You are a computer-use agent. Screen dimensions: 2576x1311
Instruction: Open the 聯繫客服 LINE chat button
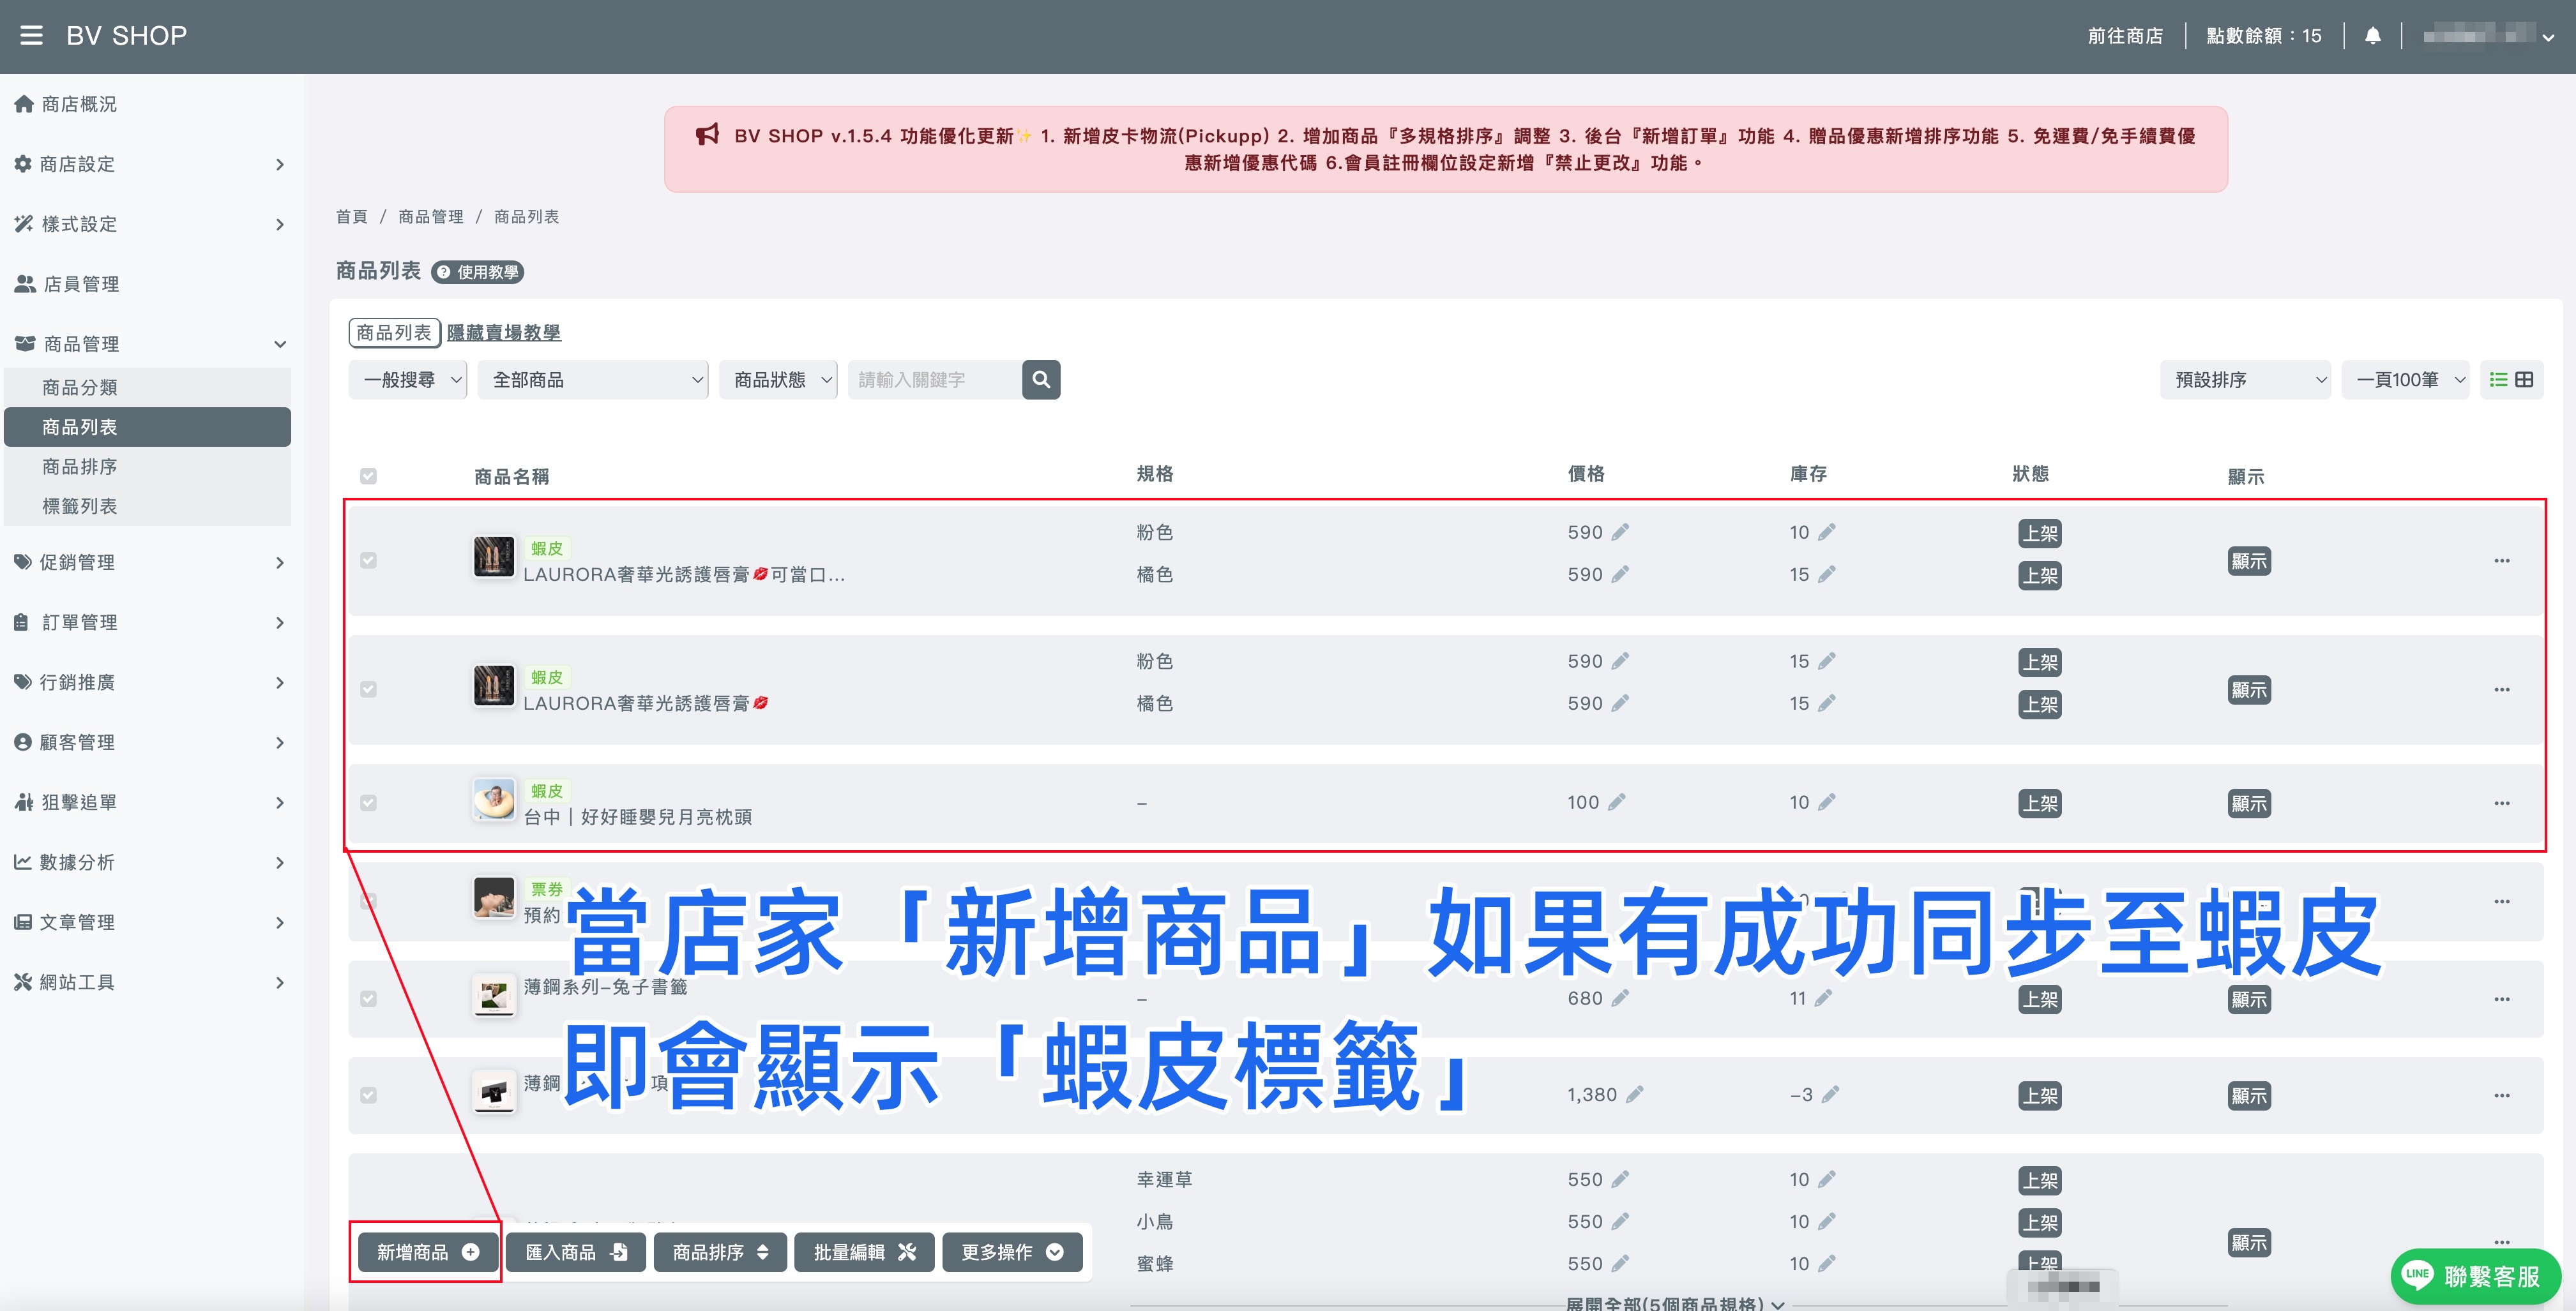2475,1276
